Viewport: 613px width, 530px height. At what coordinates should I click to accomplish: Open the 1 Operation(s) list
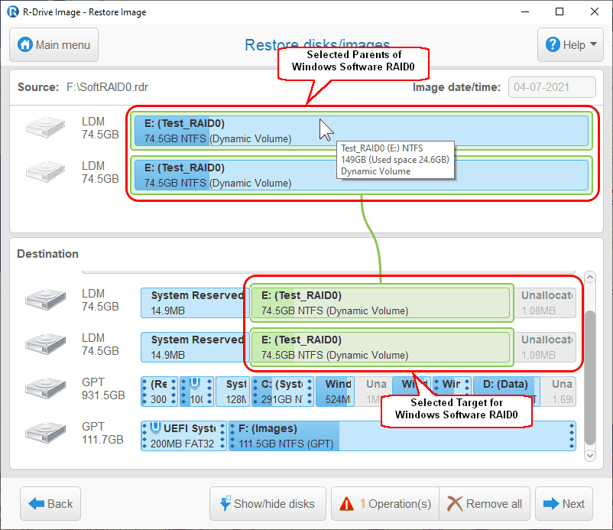coord(385,503)
